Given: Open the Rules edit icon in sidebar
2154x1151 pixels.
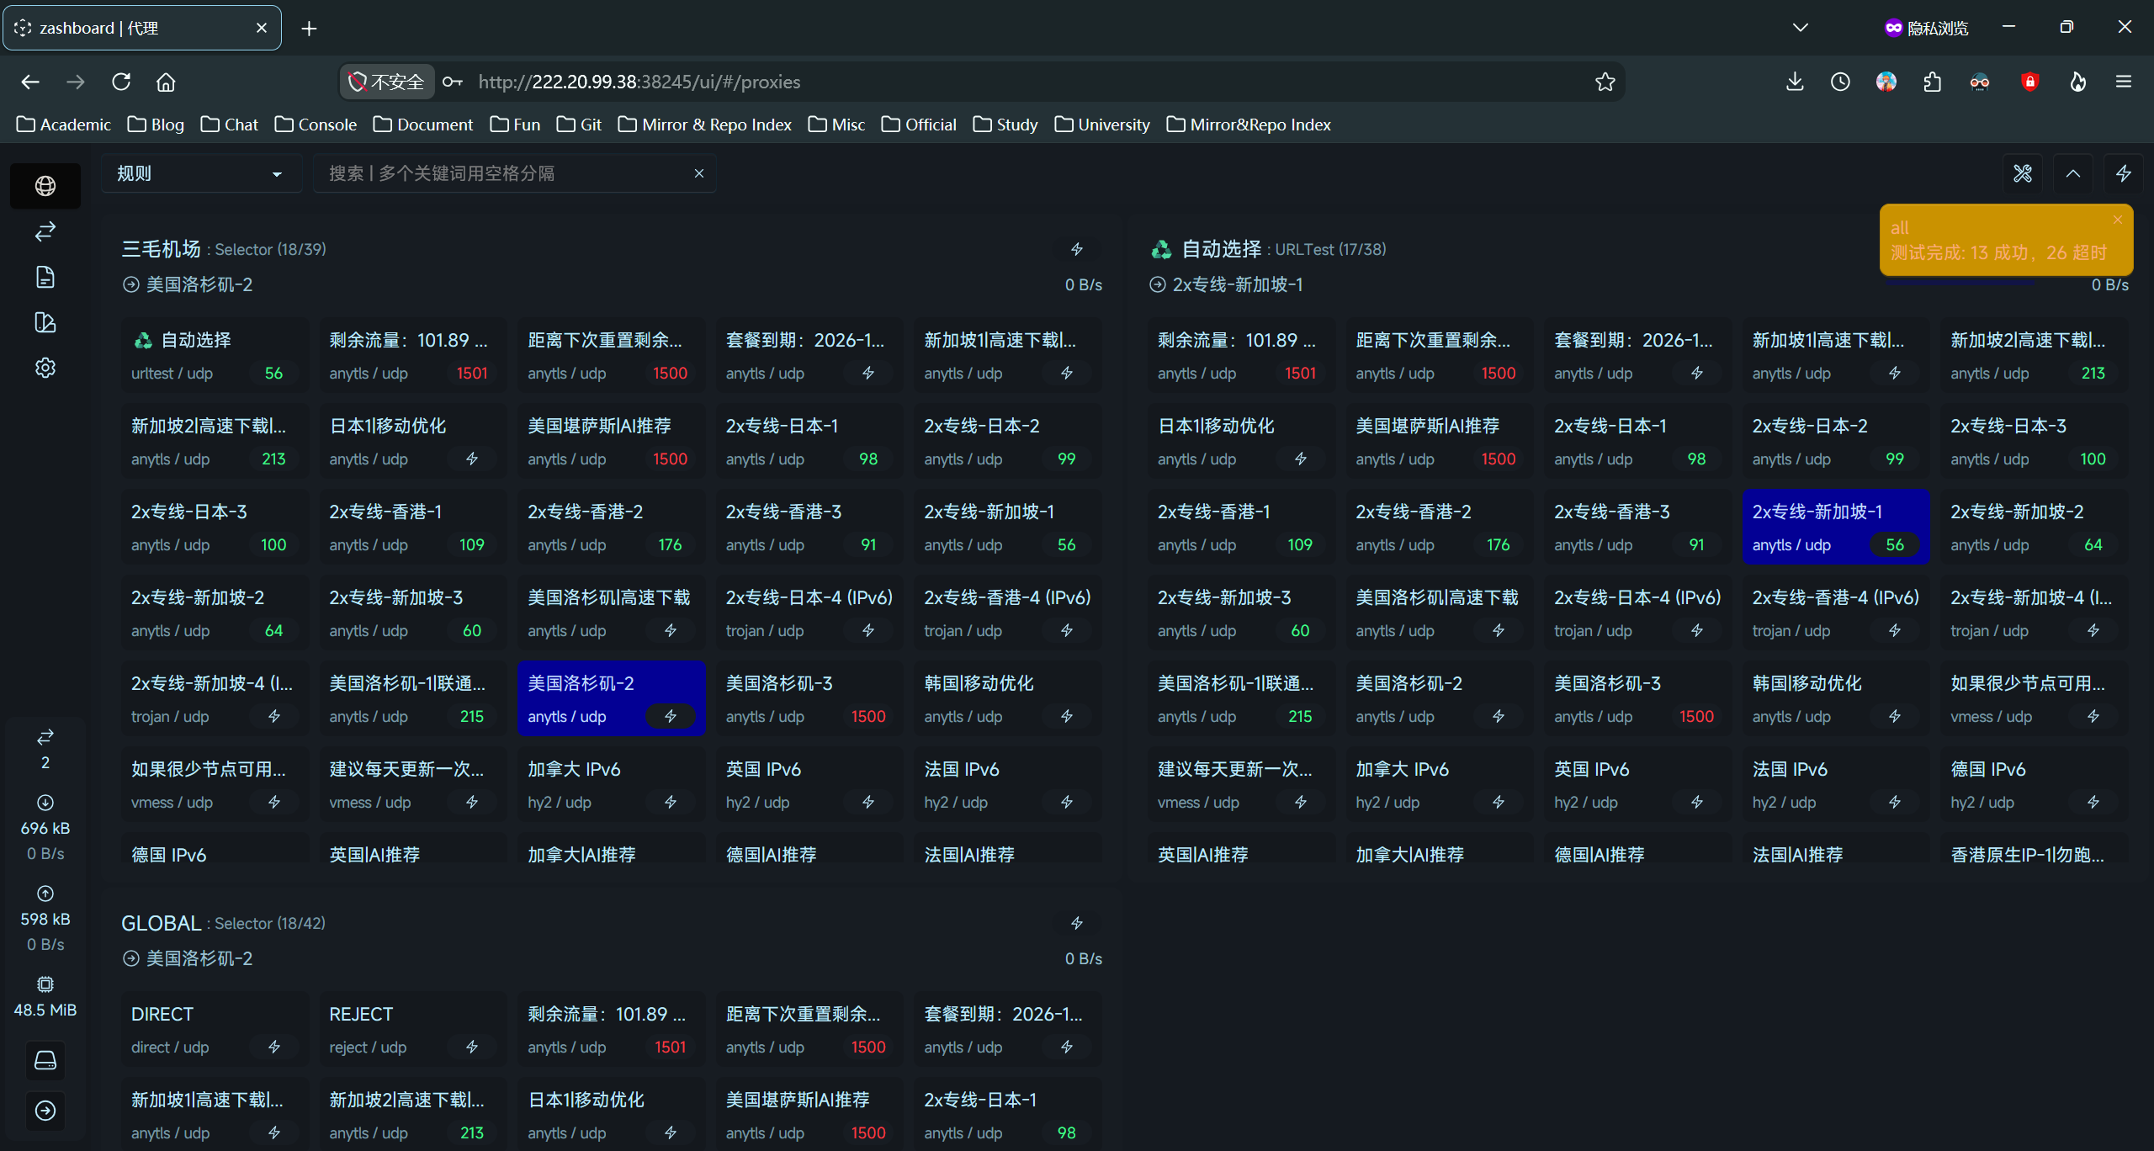Looking at the screenshot, I should (45, 322).
